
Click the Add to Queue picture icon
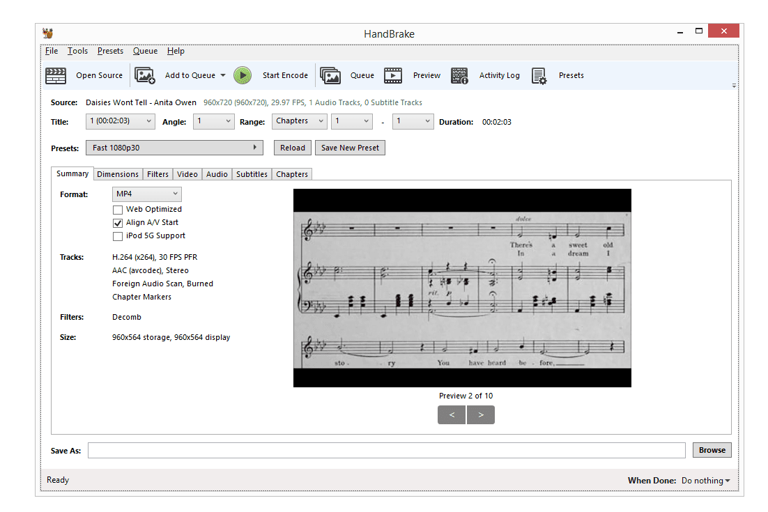[145, 75]
